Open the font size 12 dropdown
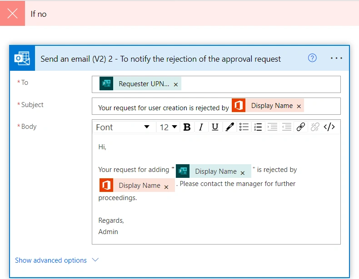This screenshot has height=279, width=359. [x=168, y=127]
